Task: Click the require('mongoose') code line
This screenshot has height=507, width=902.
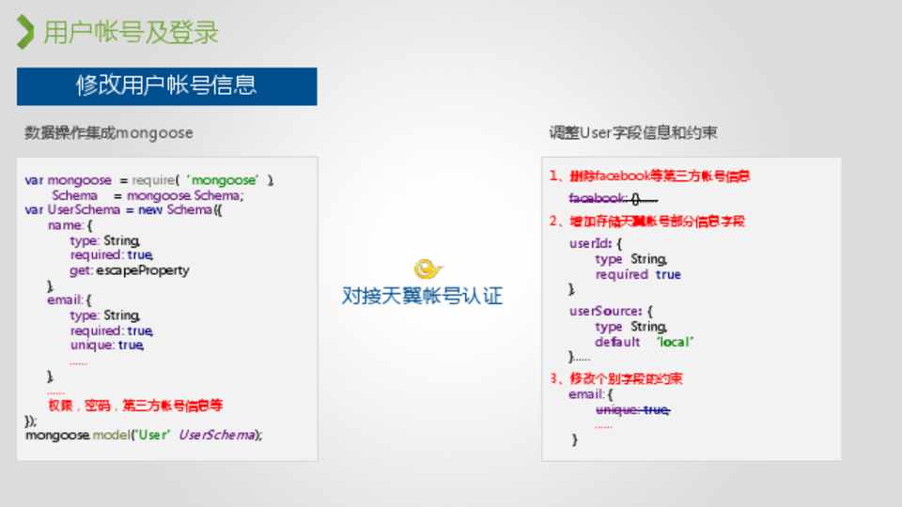Action: click(x=149, y=179)
